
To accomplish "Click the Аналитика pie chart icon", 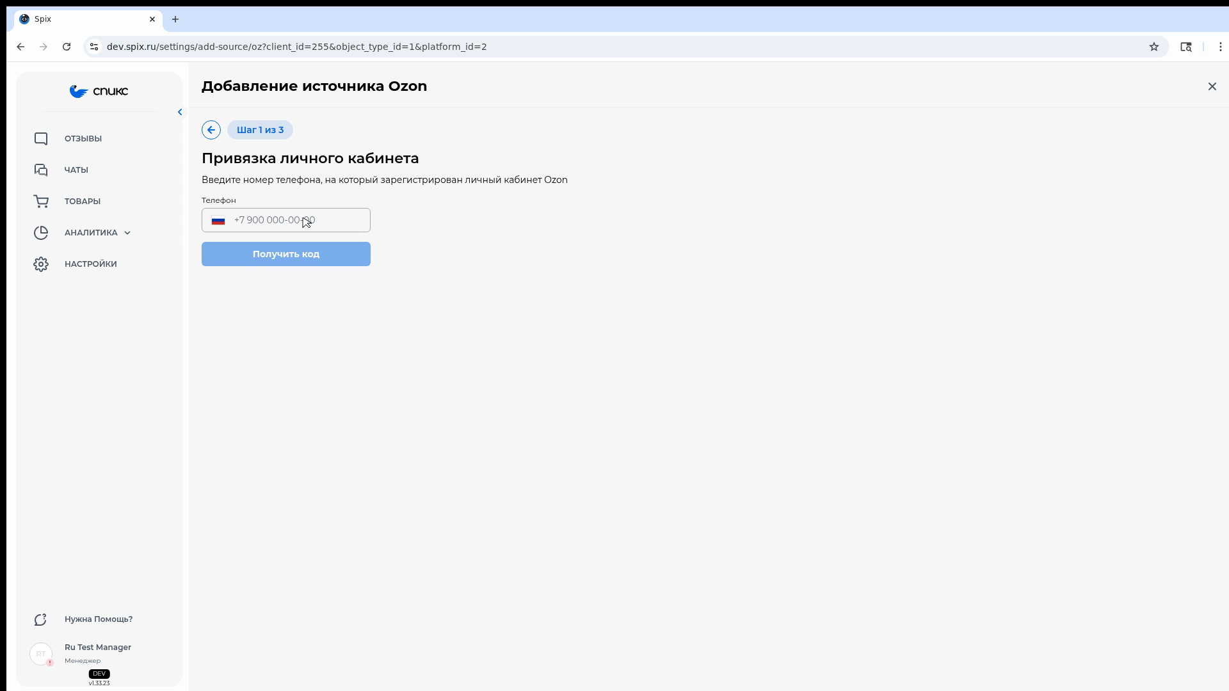I will pos(41,233).
